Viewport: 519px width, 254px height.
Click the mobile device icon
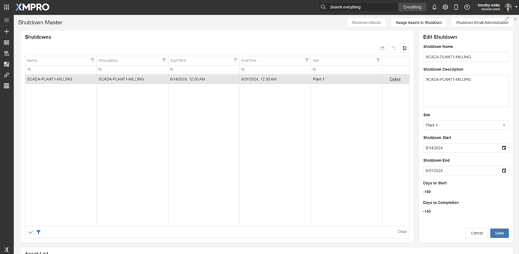(456, 7)
